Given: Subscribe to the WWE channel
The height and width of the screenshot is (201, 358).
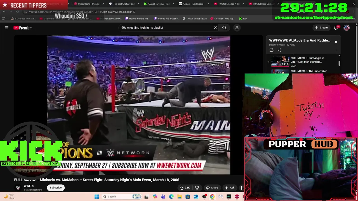Looking at the screenshot, I should [x=56, y=188].
